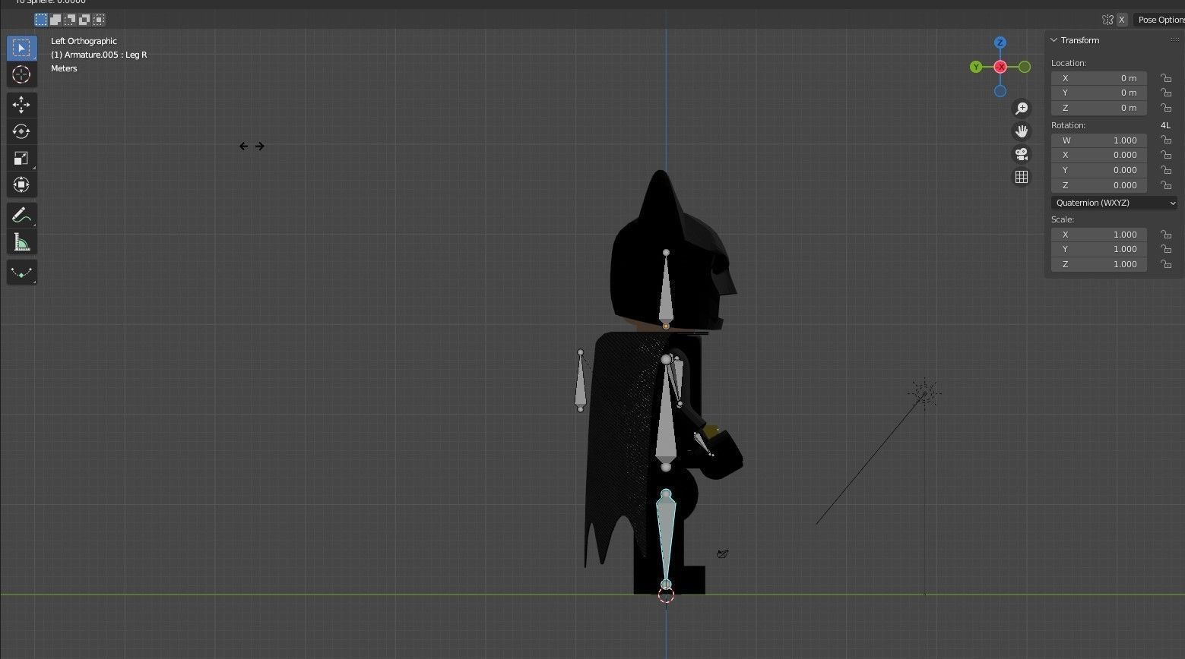Open Pose Options popover
Image resolution: width=1185 pixels, height=659 pixels.
point(1159,20)
